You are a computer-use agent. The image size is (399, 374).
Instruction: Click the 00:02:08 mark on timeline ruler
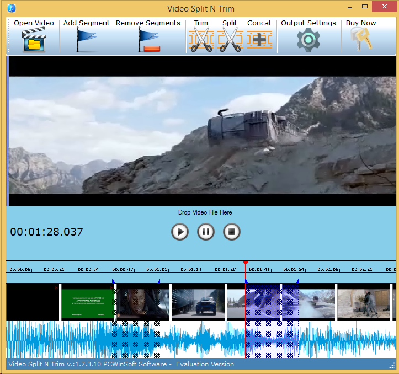pos(328,269)
